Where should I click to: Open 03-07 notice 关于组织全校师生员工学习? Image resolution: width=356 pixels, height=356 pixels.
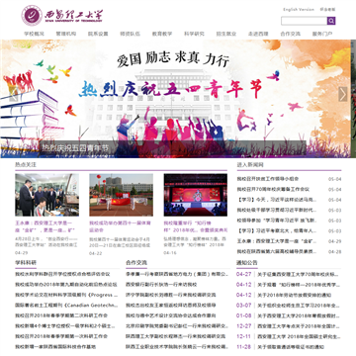point(298,306)
